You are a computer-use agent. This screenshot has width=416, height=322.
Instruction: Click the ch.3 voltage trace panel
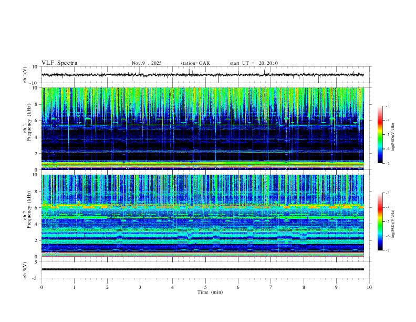[205, 270]
